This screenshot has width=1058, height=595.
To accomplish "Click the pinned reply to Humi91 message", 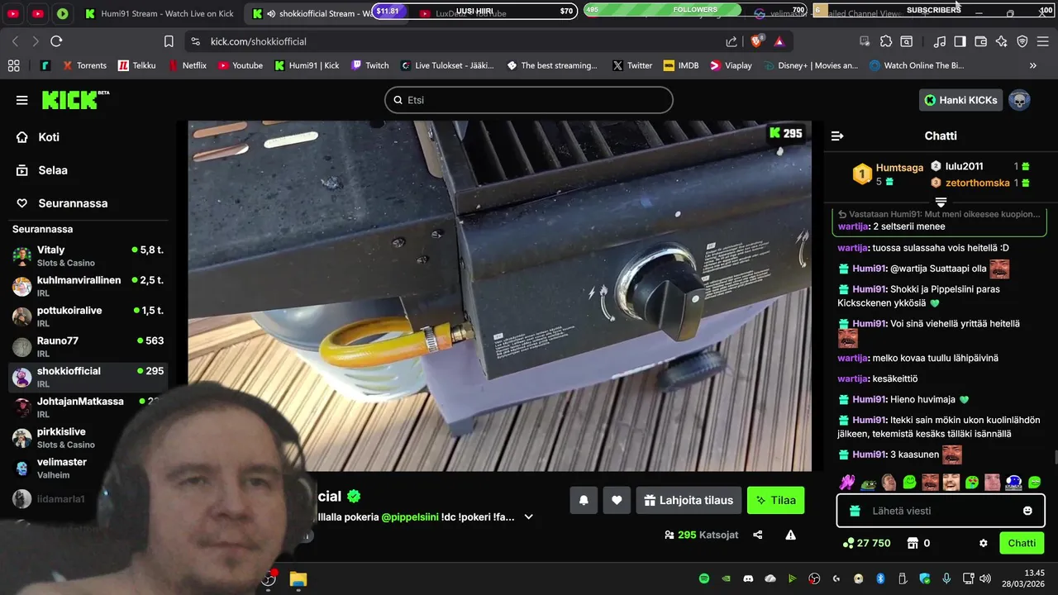I will tap(940, 220).
